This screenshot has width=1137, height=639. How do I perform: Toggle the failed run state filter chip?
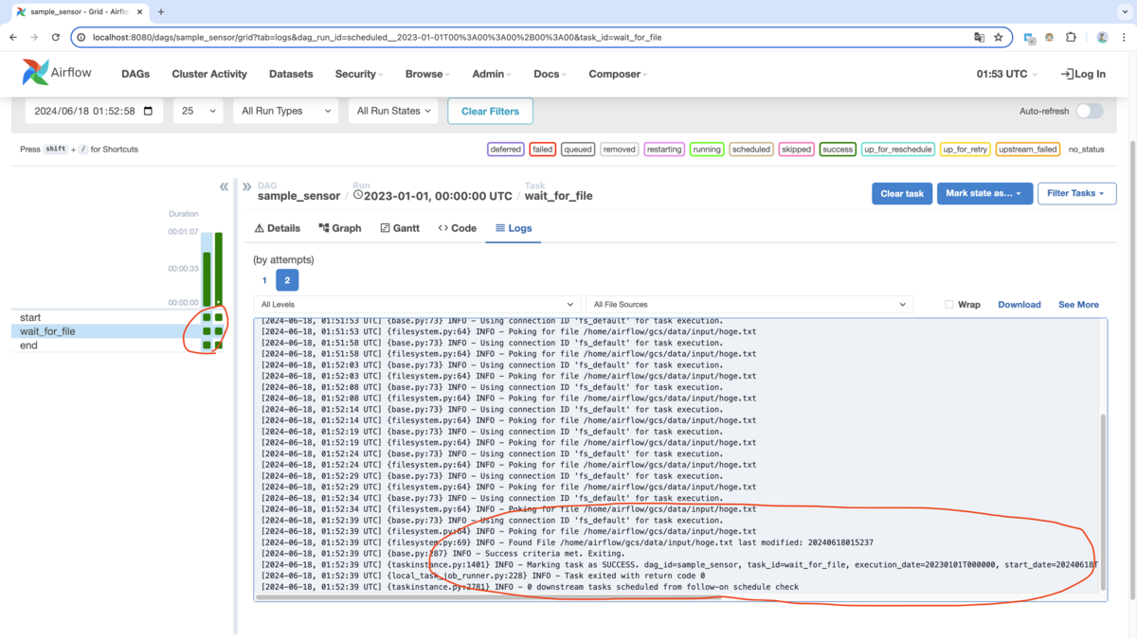click(x=542, y=149)
